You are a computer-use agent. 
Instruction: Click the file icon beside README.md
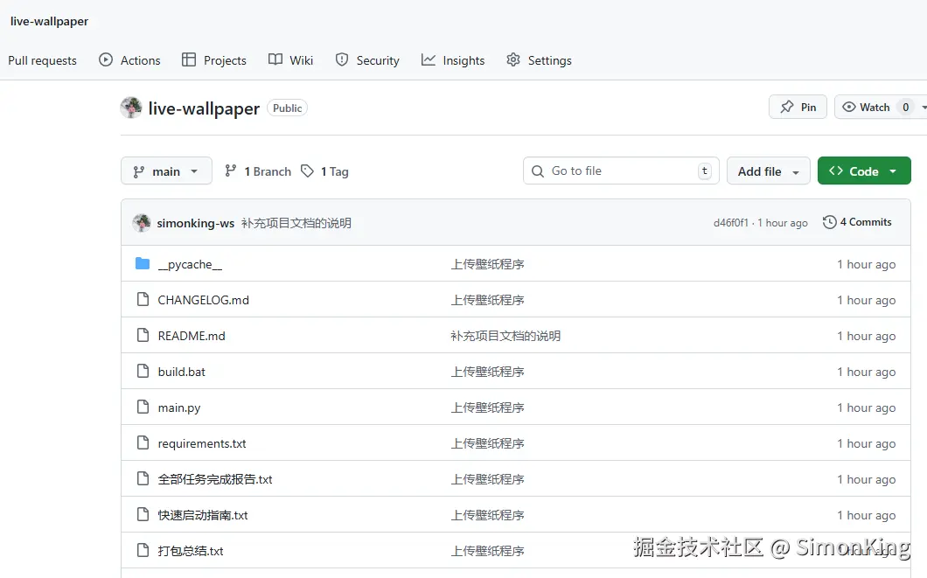pyautogui.click(x=143, y=335)
